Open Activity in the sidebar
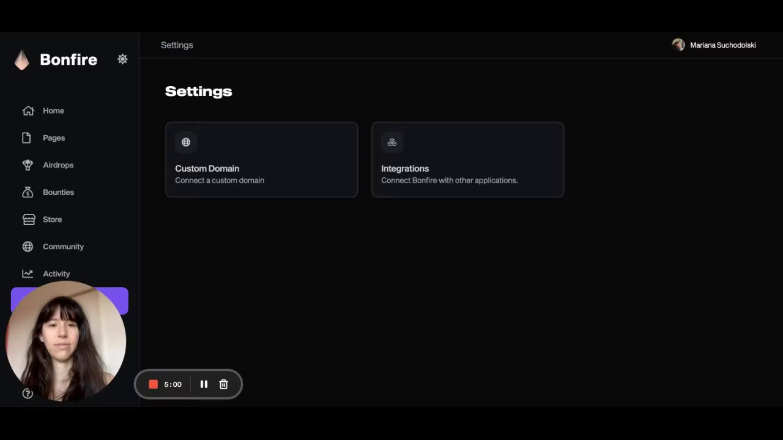This screenshot has height=440, width=783. click(56, 274)
